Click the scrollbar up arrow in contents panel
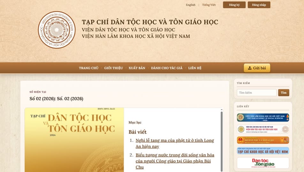 click(222, 110)
